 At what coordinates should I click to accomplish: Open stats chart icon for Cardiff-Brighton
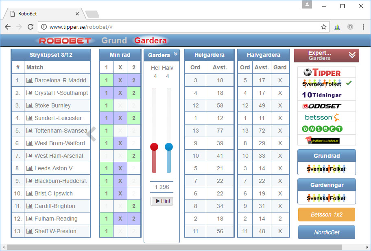29,206
